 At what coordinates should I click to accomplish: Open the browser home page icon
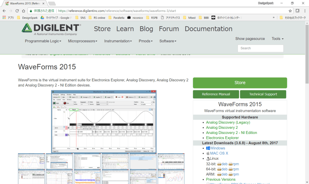[23, 11]
